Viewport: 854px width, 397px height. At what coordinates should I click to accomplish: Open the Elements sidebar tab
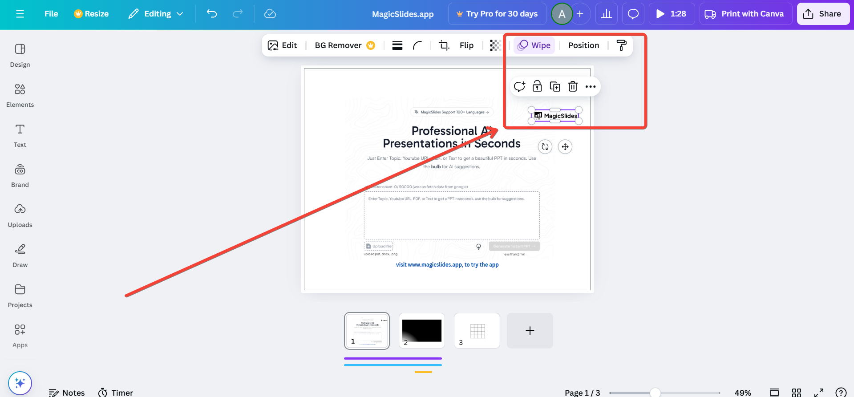click(20, 95)
